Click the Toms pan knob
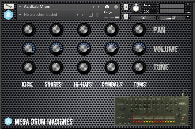This screenshot has width=195, height=129. tap(139, 30)
